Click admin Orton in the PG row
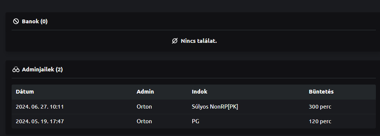380x136 pixels. 144,121
